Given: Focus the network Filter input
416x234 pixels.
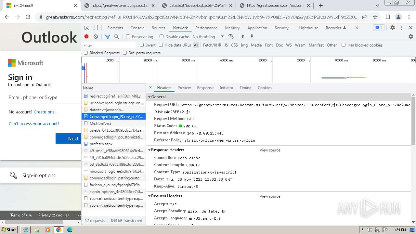Looking at the screenshot, I should tap(109, 45).
